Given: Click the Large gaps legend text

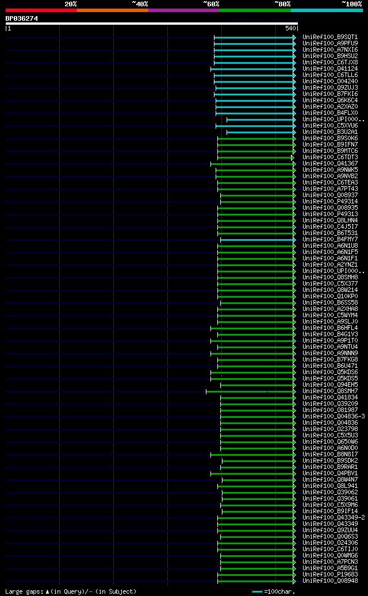Looking at the screenshot, I should pos(71,591).
